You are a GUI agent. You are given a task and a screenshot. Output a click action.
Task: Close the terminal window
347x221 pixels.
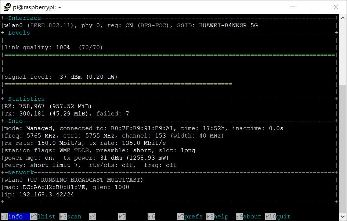tap(336, 7)
